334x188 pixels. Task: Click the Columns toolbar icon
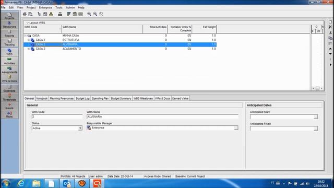click(75, 14)
